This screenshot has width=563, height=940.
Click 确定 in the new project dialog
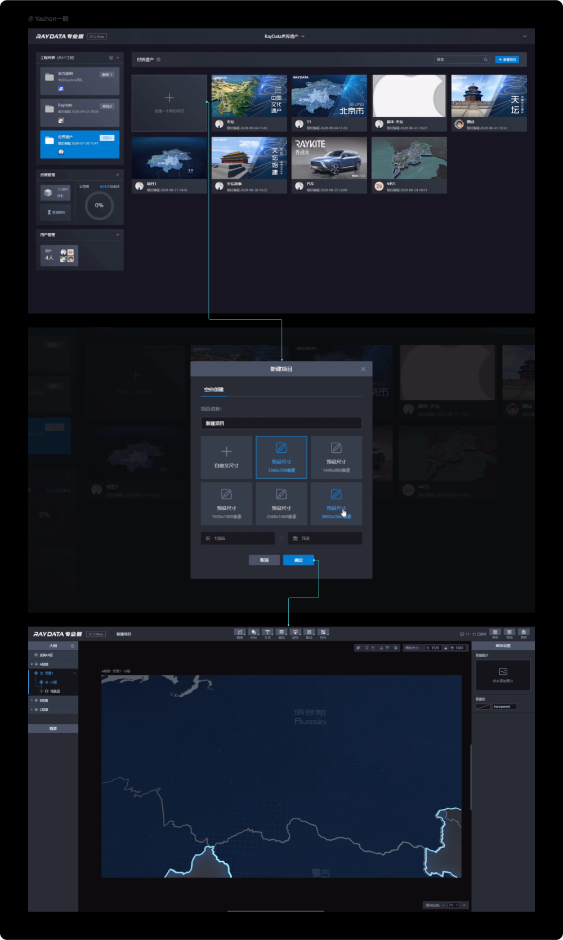[x=298, y=560]
